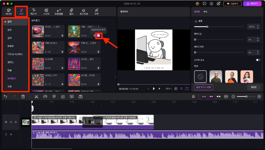Switch to the 속도 tab

point(205,12)
